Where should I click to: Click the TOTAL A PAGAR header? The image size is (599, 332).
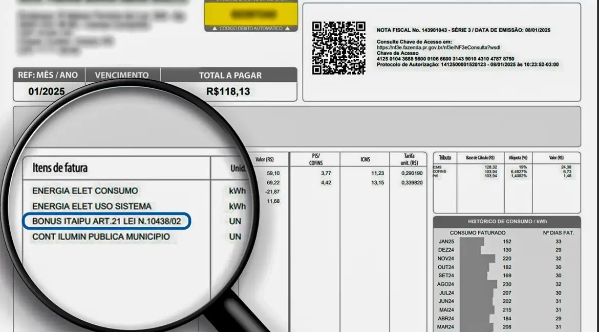[x=230, y=75]
